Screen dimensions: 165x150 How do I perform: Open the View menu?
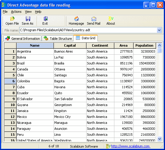click(x=28, y=12)
